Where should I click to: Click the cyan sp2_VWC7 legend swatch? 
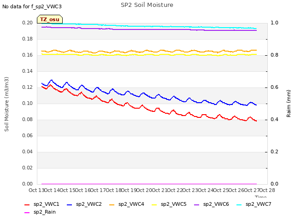(x=239, y=204)
